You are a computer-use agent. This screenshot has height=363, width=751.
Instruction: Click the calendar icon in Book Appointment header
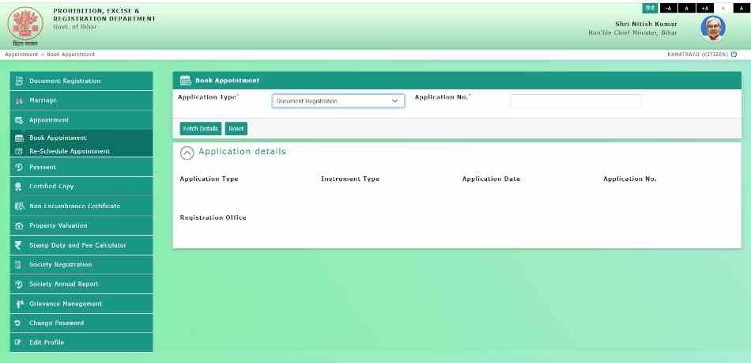(x=185, y=81)
